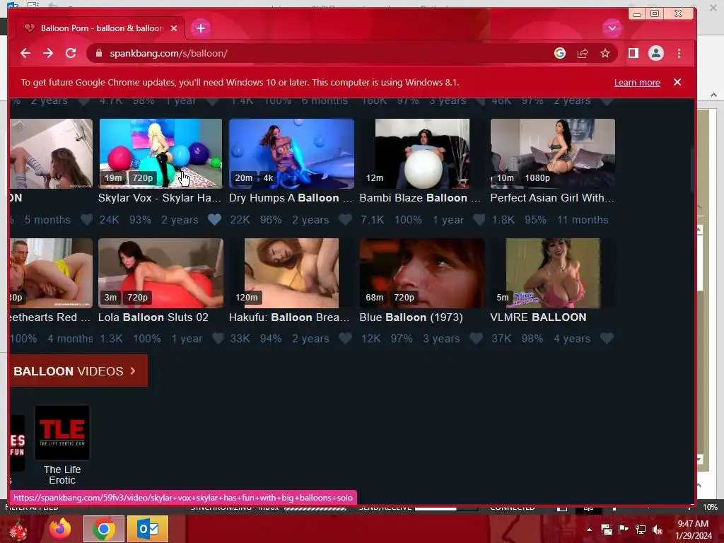Open the Bambi Blaze Balloon title link

click(420, 198)
